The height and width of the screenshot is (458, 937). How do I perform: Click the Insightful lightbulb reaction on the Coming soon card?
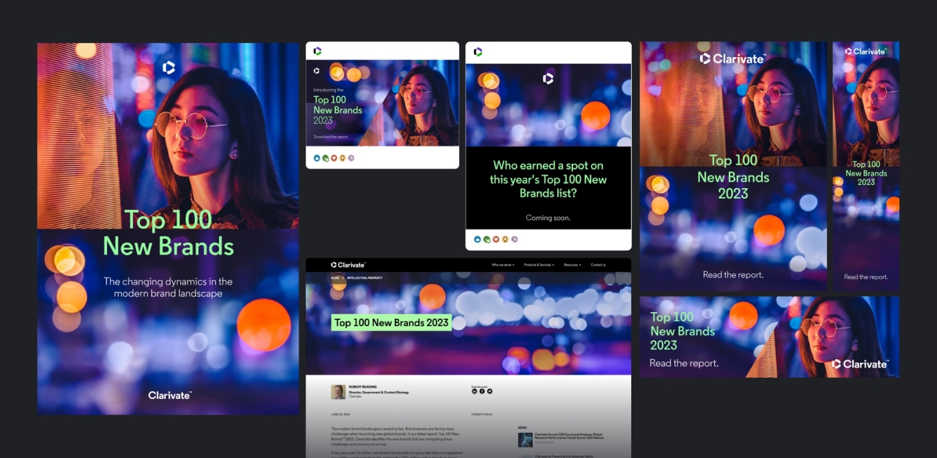click(505, 239)
